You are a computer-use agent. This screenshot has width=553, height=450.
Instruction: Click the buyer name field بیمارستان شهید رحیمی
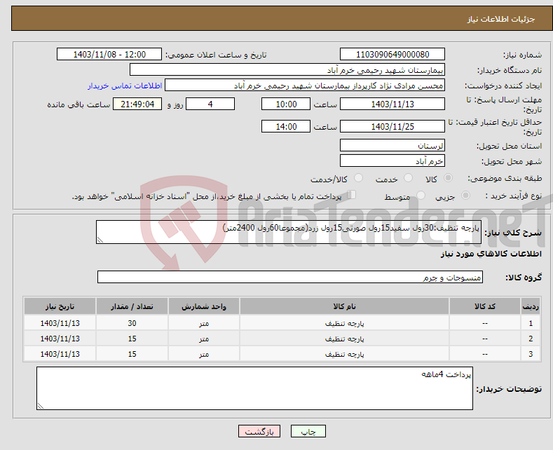[x=287, y=70]
